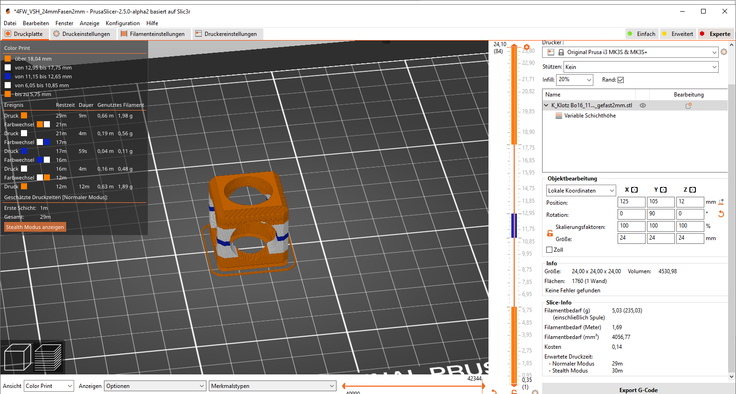Image resolution: width=736 pixels, height=394 pixels.
Task: Select Einfach mode
Action: click(641, 34)
